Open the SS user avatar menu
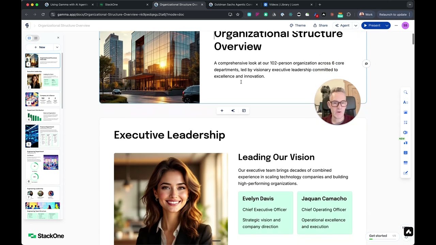The image size is (436, 245). pos(405,26)
